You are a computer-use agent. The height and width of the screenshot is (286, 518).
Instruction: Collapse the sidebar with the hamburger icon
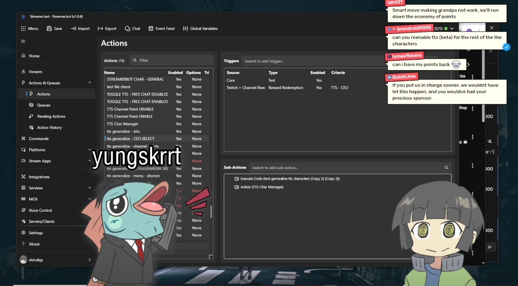tap(23, 41)
